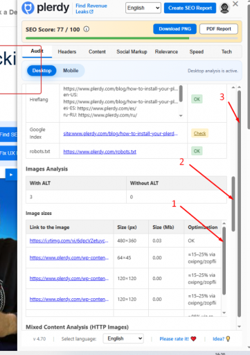Open the Audit tab
Viewport: 250px width, 355px height.
click(37, 51)
